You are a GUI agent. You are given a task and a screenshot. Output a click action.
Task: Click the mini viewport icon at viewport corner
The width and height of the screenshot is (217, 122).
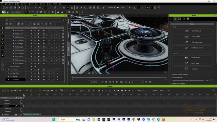tap(166, 72)
